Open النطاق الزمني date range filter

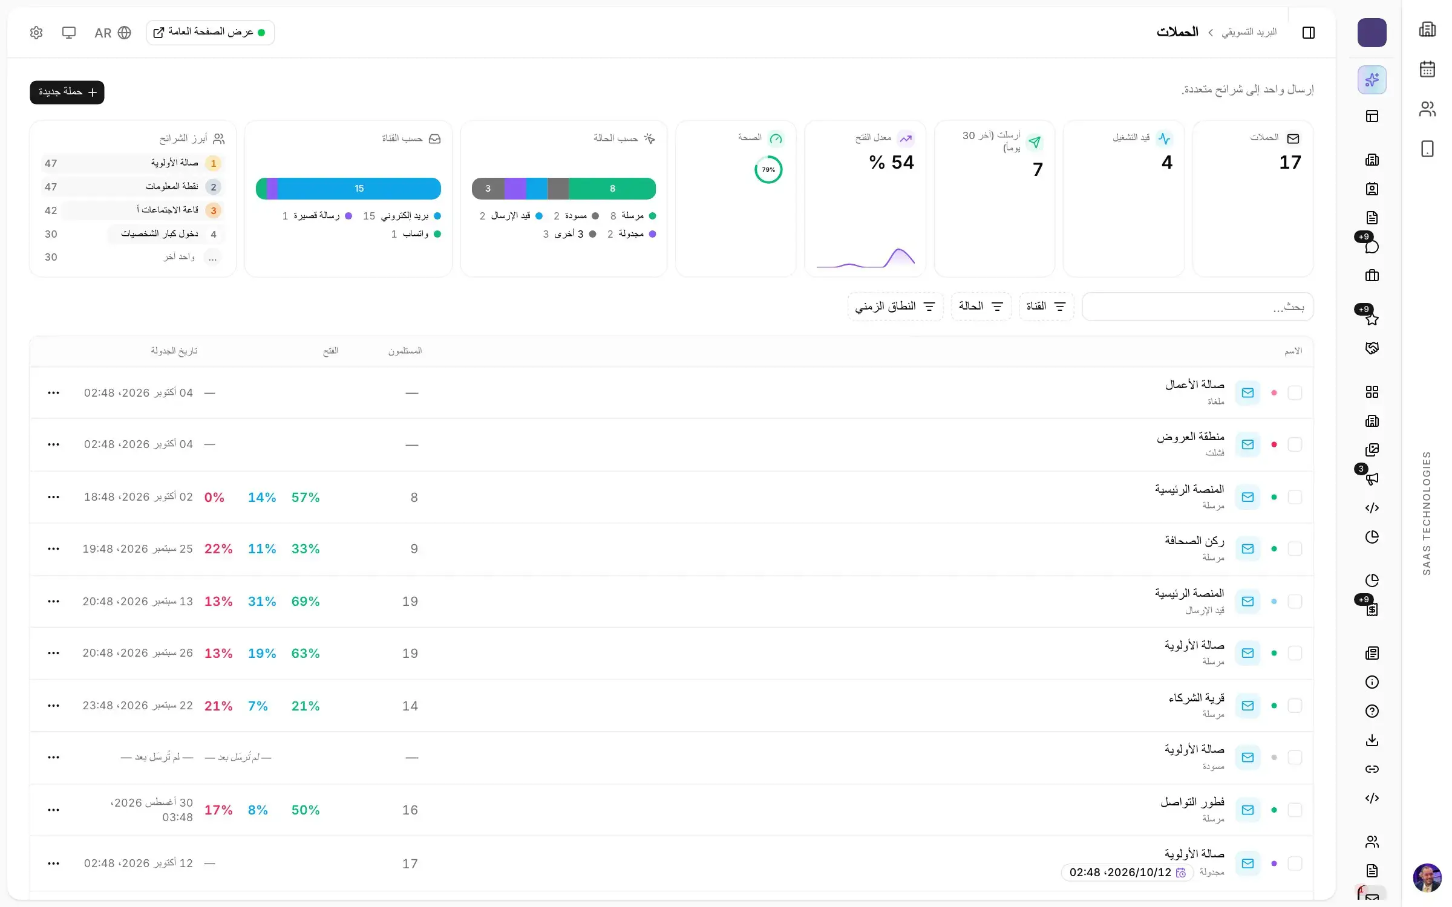tap(895, 307)
